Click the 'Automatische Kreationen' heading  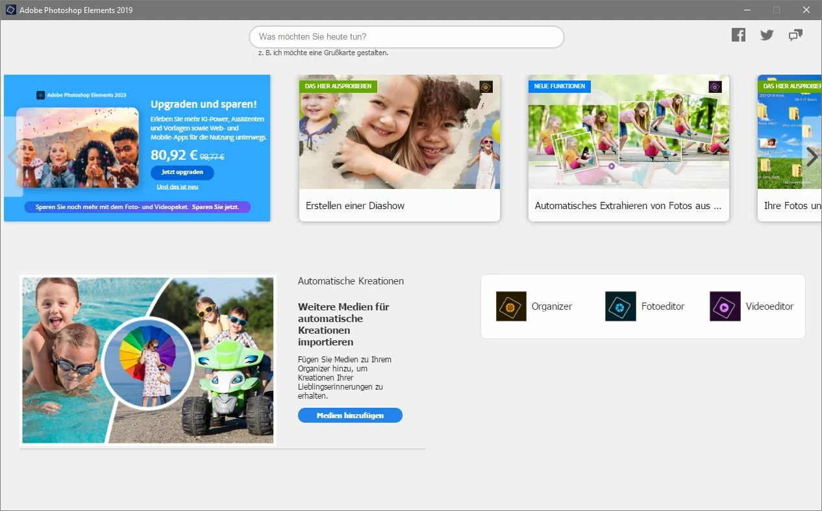pos(351,281)
